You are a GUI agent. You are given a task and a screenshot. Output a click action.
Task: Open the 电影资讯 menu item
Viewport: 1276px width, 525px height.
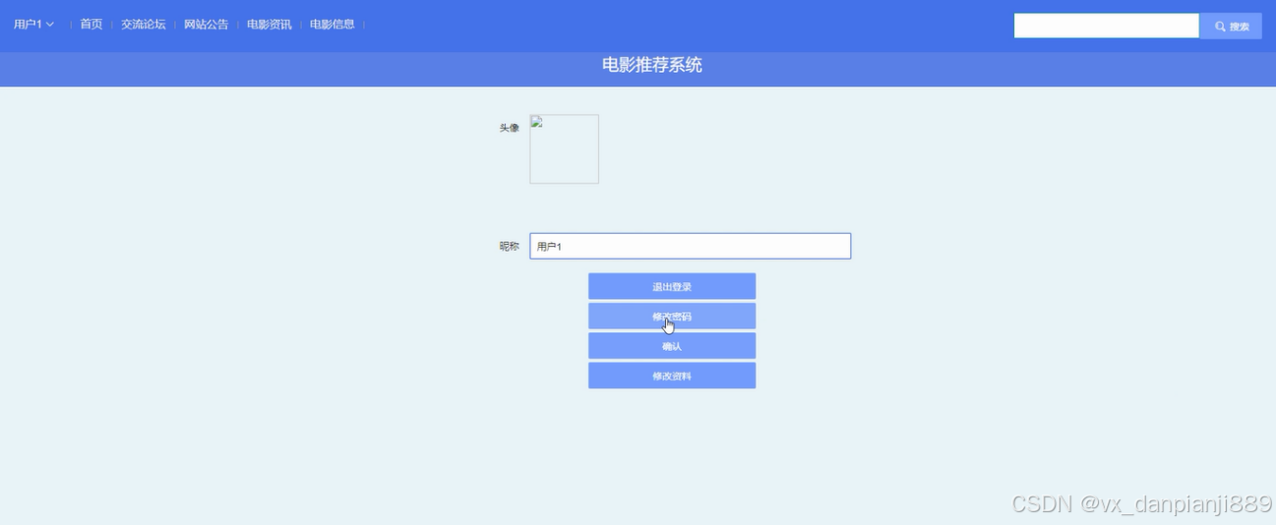tap(270, 25)
